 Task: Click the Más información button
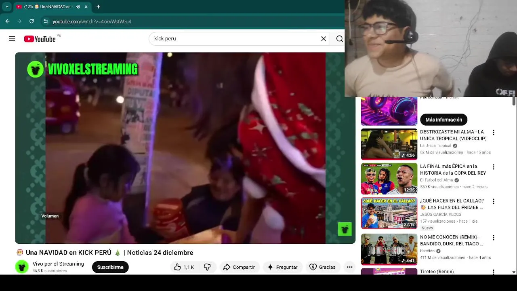443,120
